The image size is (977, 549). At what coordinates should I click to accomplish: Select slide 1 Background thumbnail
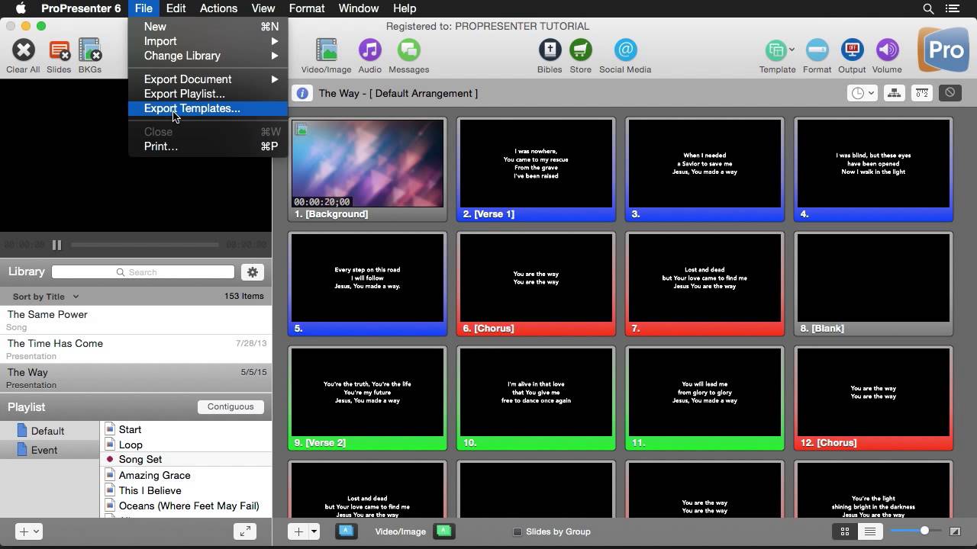tap(367, 169)
